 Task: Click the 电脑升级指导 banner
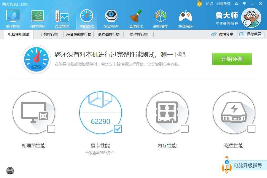[x=248, y=166]
